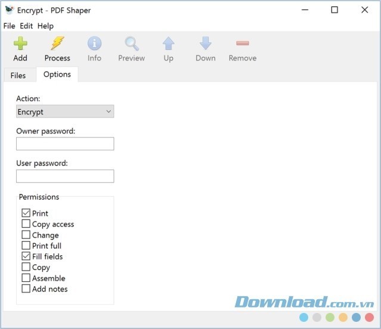Run Process with the lightning bolt icon
381x329 pixels.
click(x=57, y=44)
